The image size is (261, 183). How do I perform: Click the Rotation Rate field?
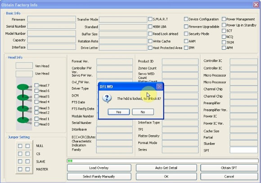(123, 41)
